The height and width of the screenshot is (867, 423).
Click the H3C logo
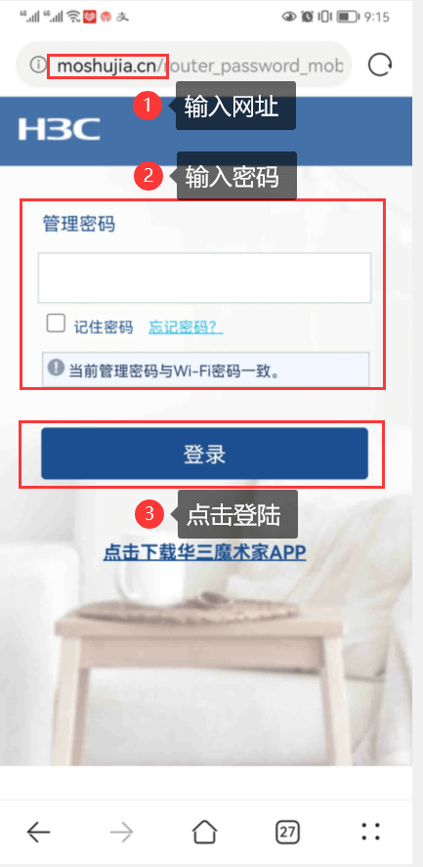[60, 129]
